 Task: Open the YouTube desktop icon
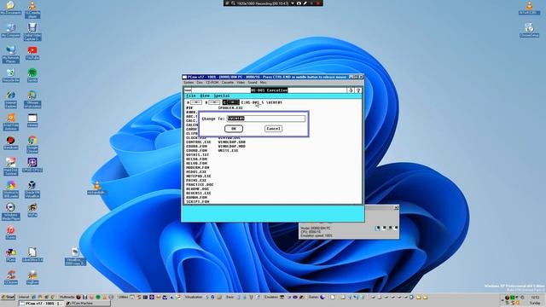tap(32, 53)
